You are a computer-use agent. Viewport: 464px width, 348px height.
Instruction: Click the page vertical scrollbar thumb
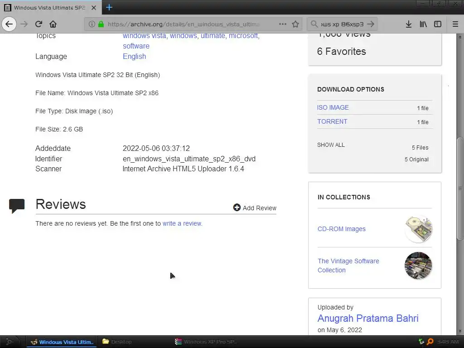point(460,188)
